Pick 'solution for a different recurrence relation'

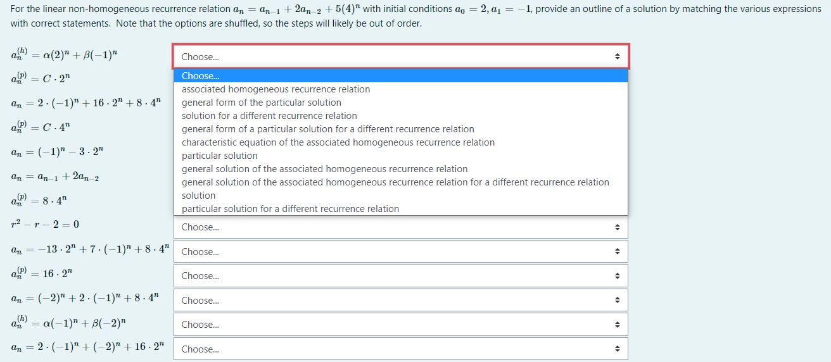(x=401, y=116)
